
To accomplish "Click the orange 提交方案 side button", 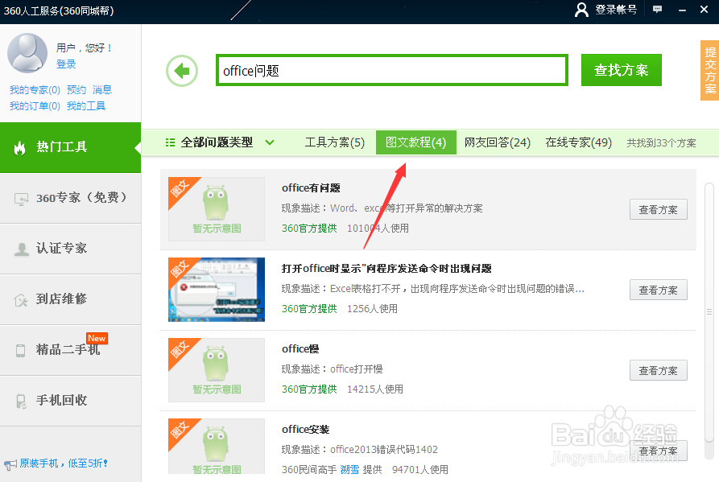I will click(710, 70).
